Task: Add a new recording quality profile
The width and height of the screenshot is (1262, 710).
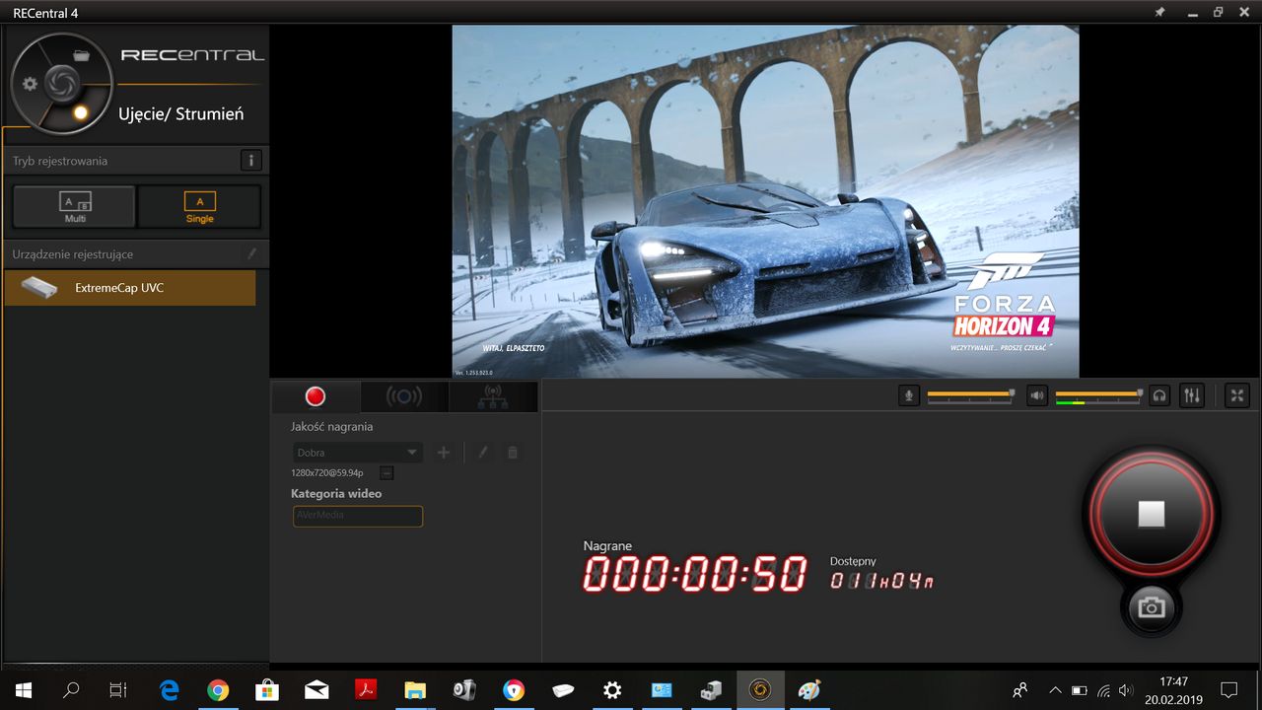Action: (444, 453)
